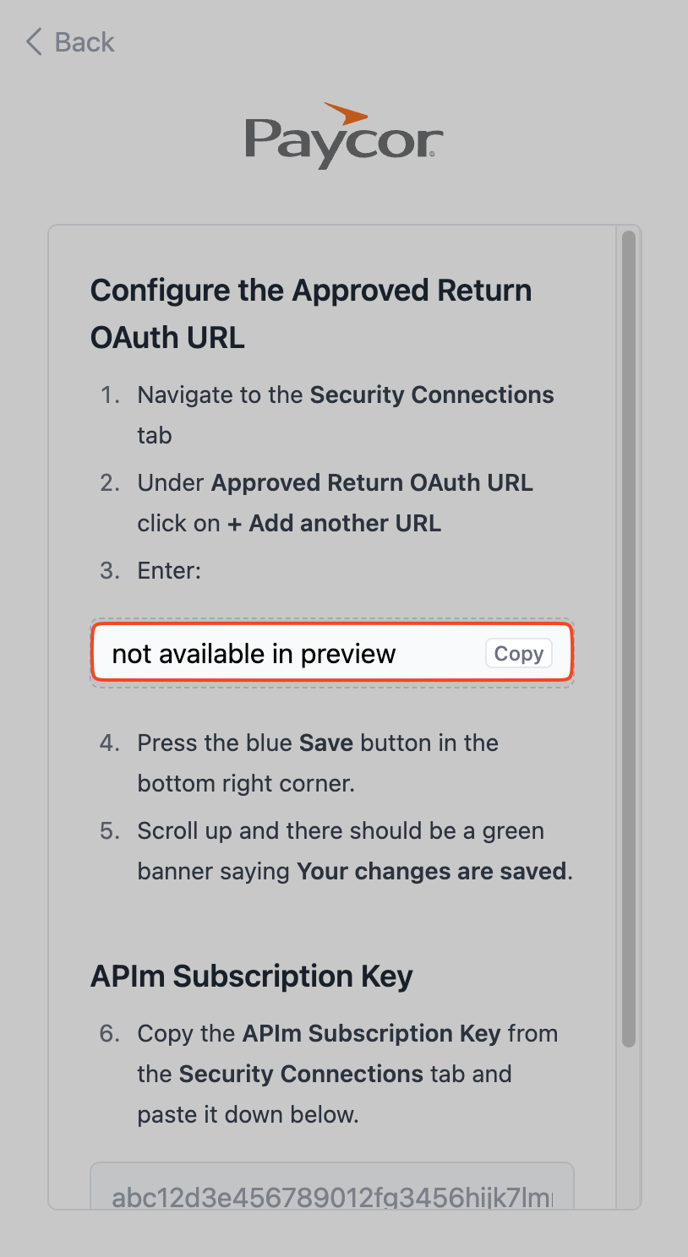
Task: Click the Paycor logo wordmark
Action: [x=343, y=142]
